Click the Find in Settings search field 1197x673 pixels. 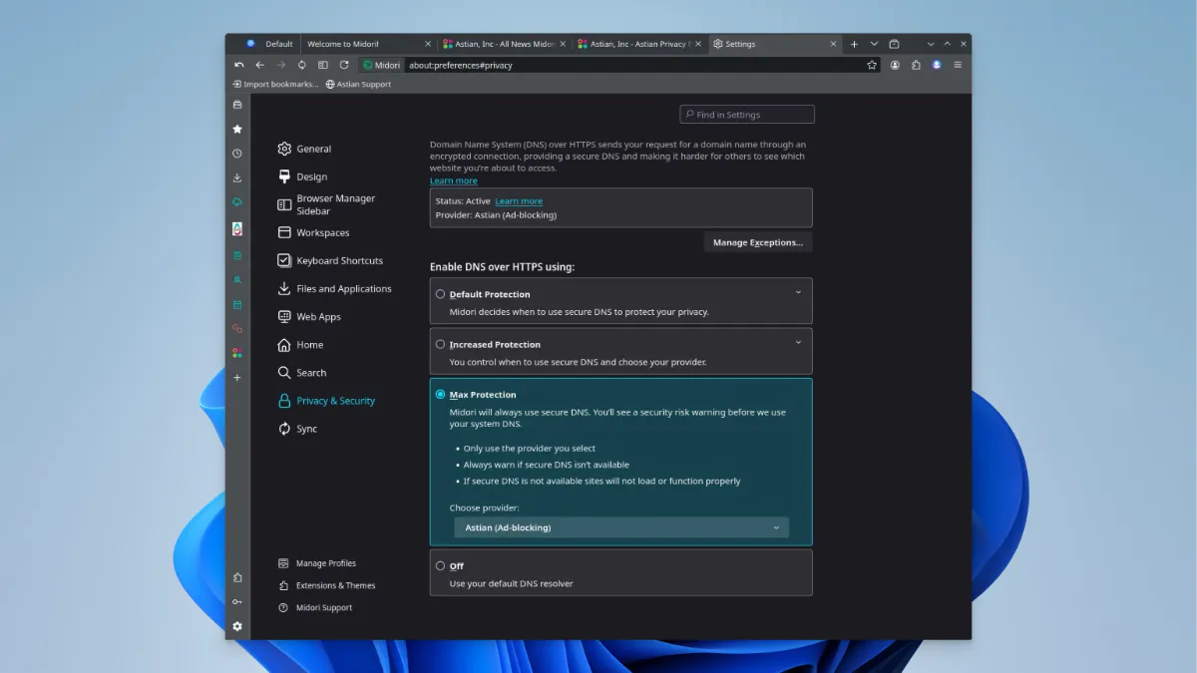pyautogui.click(x=747, y=115)
